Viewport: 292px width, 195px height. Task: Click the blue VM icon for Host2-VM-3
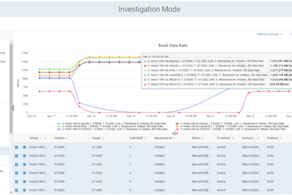(24, 181)
